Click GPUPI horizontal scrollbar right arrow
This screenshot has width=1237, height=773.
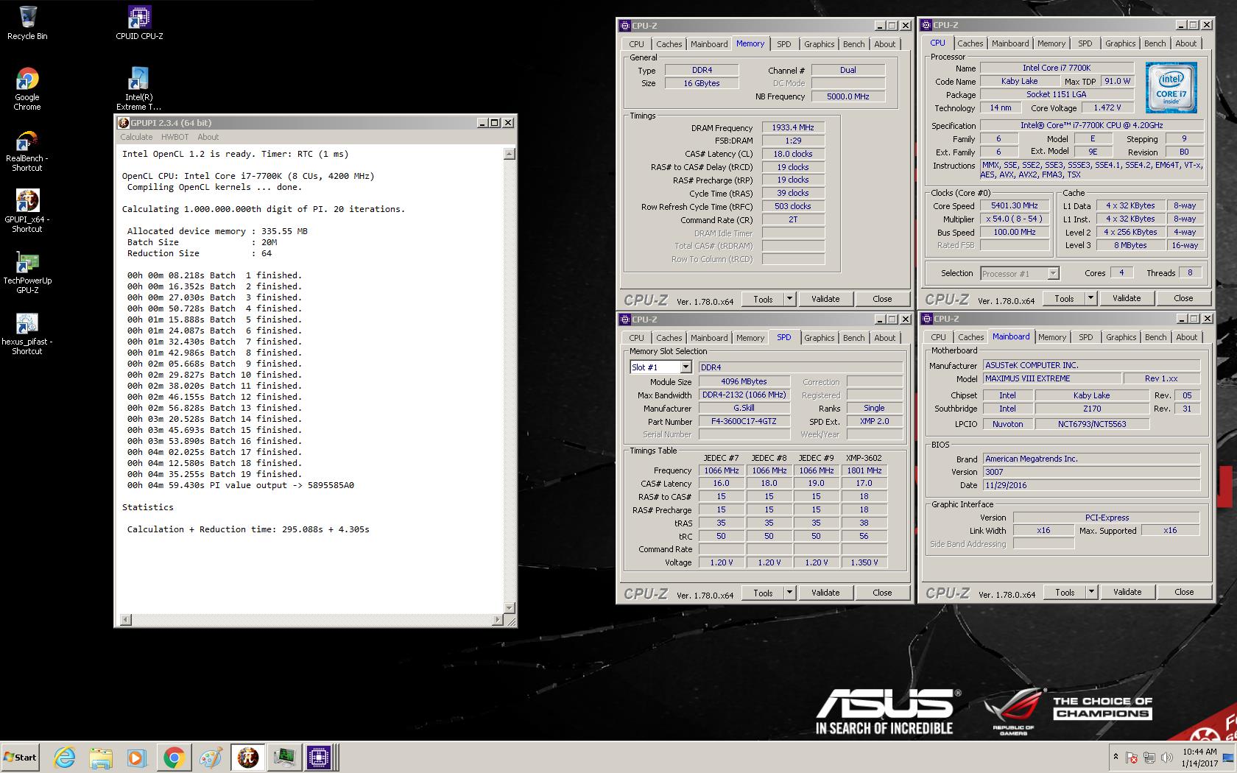click(x=498, y=620)
